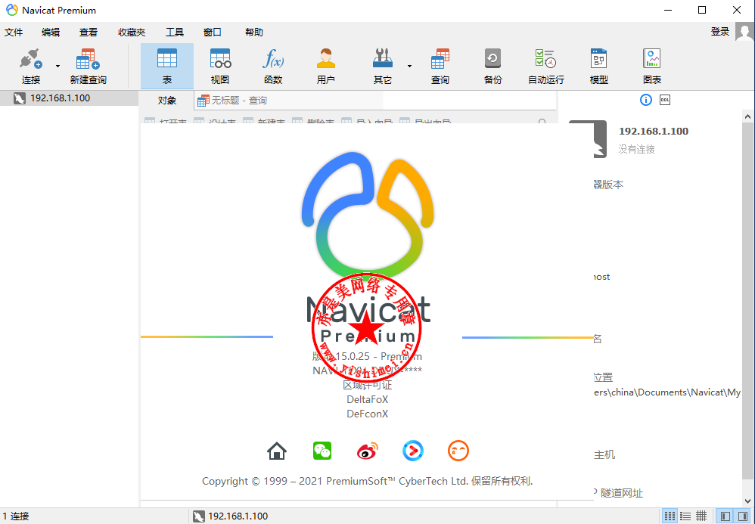Switch to the 对象 tab
755x524 pixels.
pos(166,100)
